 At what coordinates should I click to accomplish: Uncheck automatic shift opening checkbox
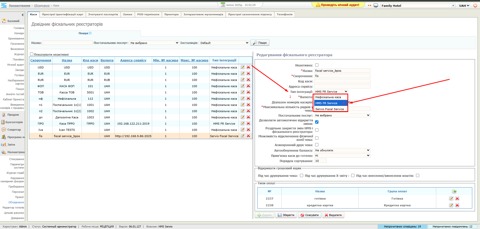point(317,122)
